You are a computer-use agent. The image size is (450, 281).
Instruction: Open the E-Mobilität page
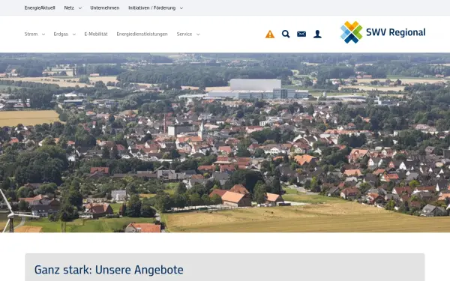(x=96, y=34)
